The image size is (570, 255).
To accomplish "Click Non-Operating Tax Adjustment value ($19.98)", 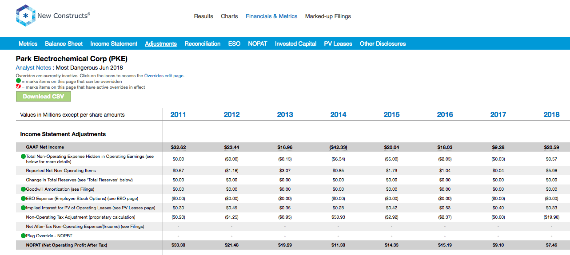I will (x=551, y=217).
